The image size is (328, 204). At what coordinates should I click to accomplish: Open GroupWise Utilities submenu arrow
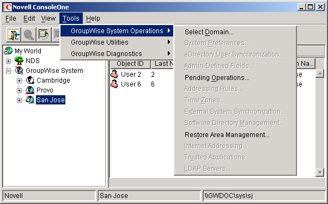point(169,42)
